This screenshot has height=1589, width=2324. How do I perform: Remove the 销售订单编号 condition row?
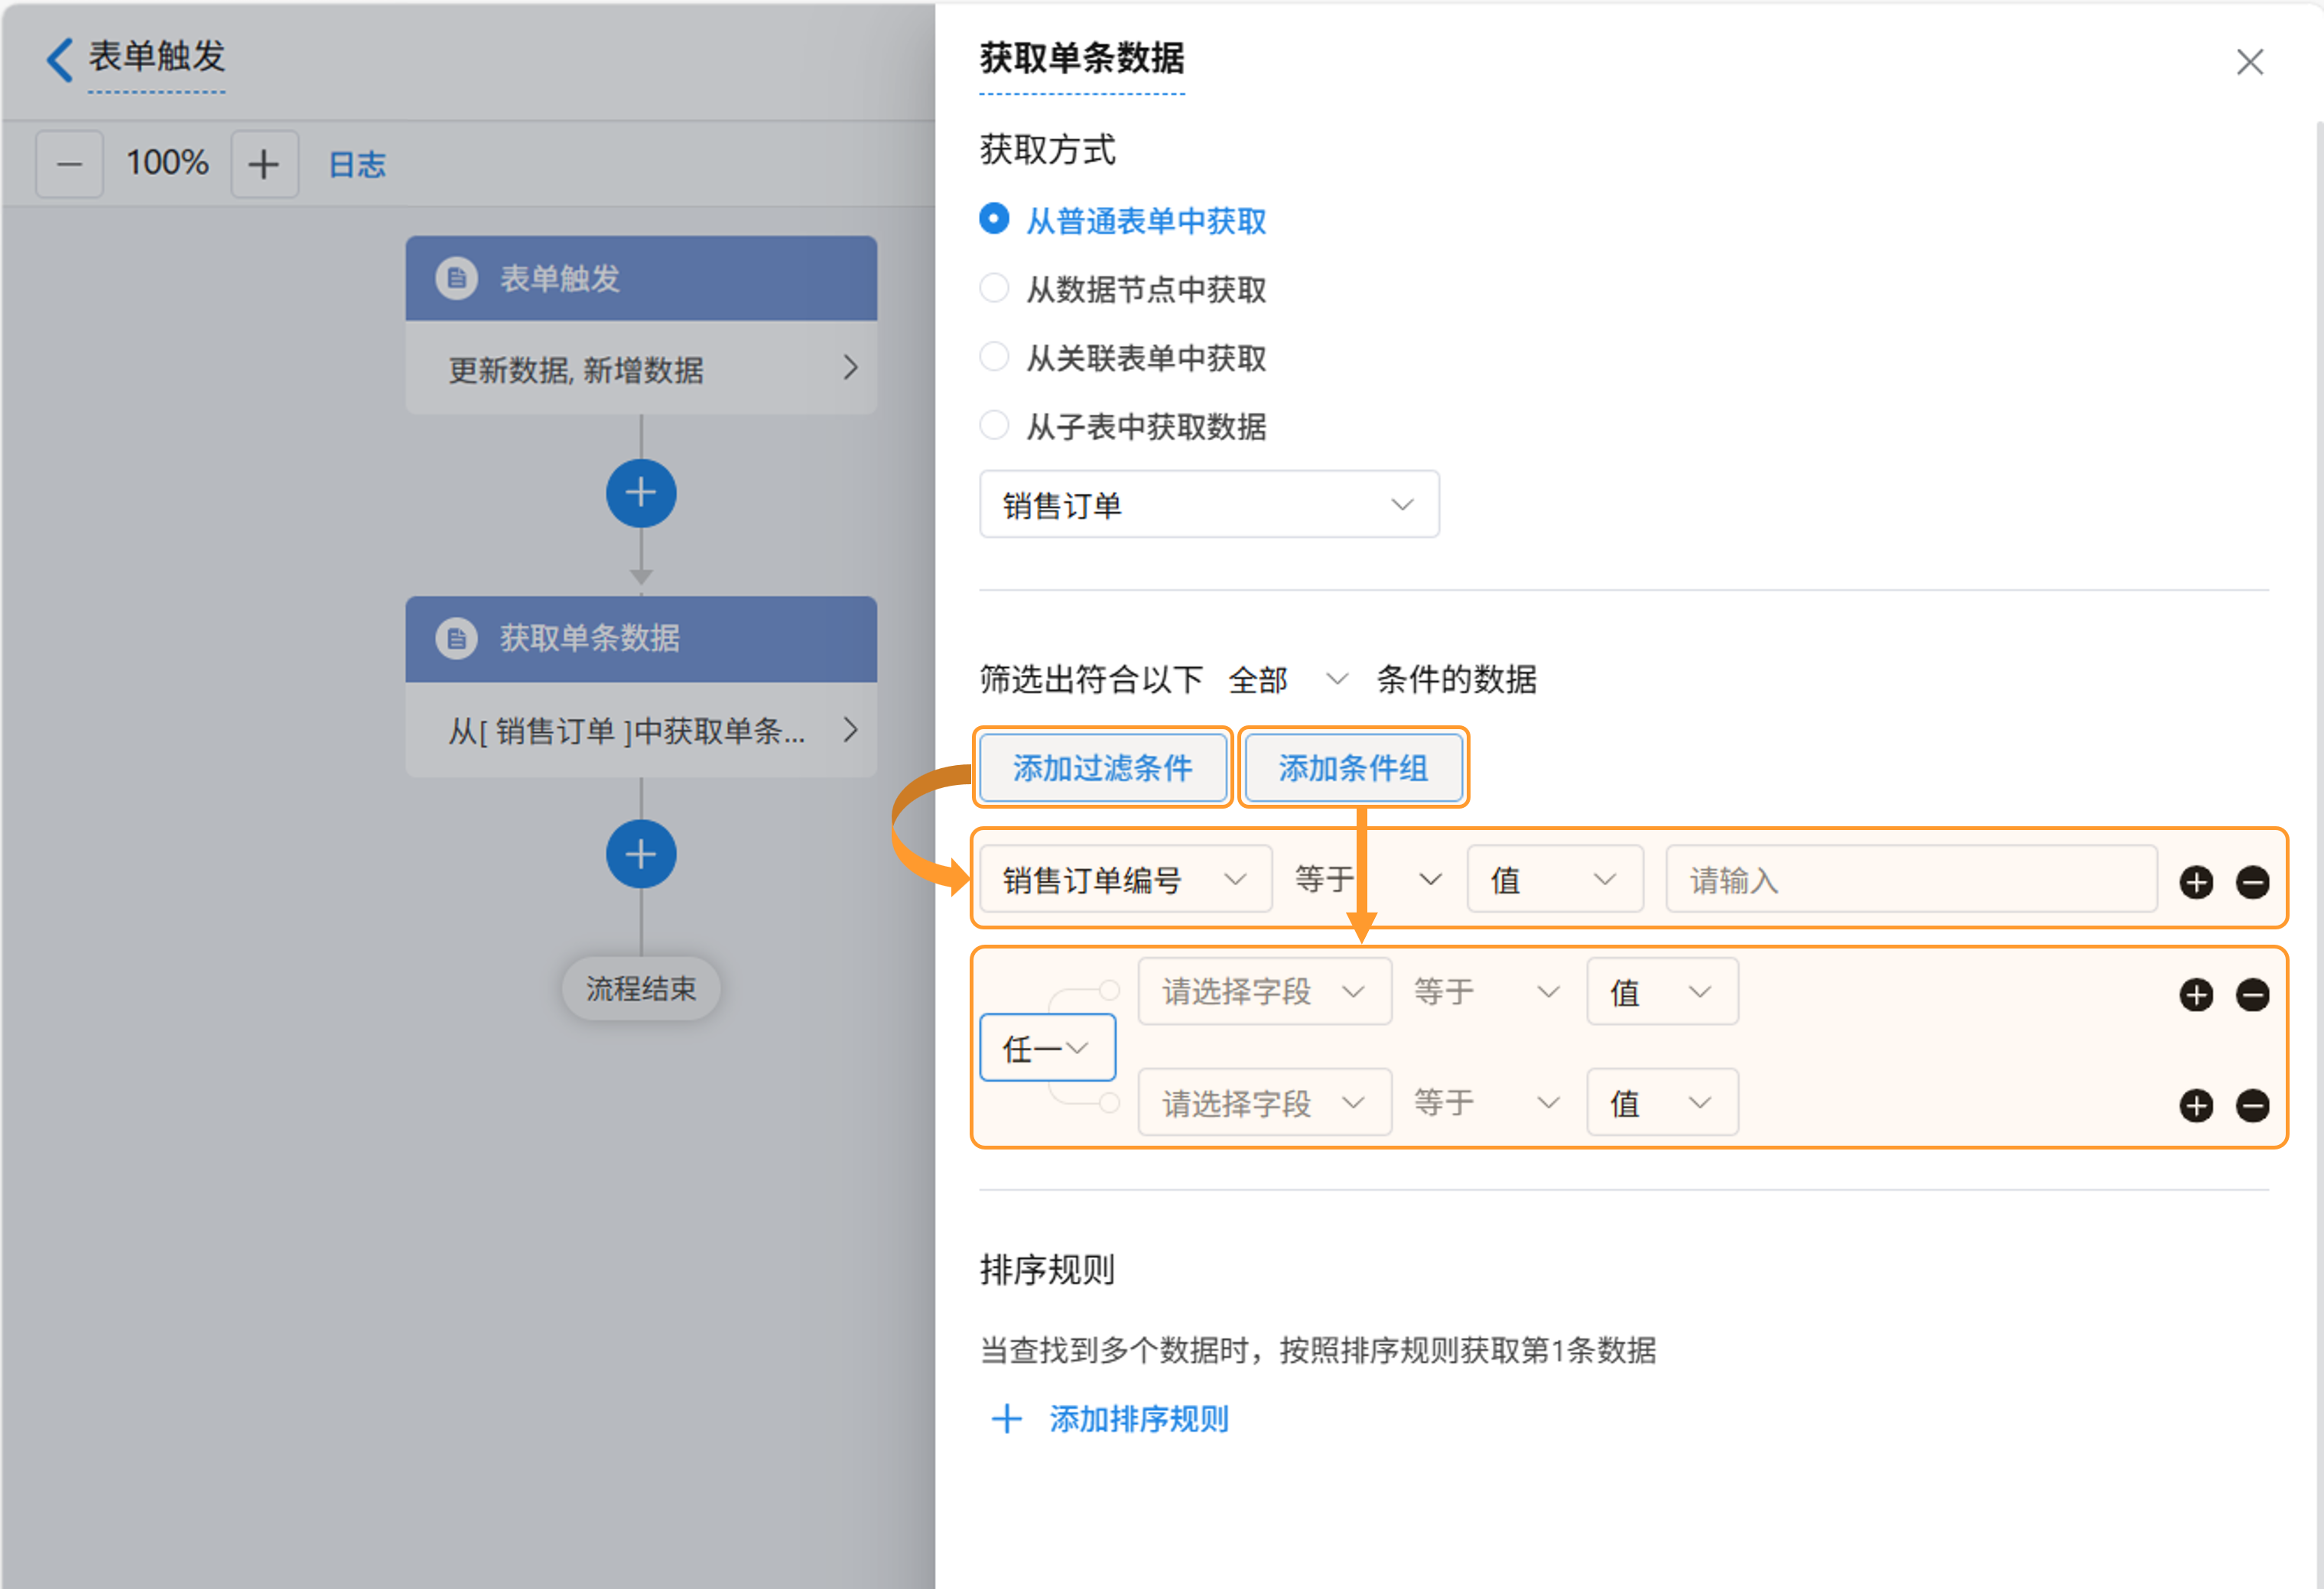pos(2252,883)
